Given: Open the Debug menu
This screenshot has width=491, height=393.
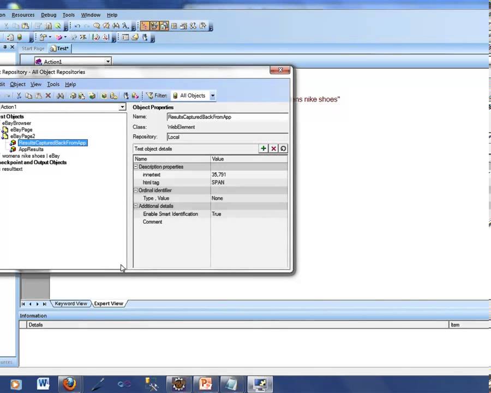Looking at the screenshot, I should tap(49, 15).
